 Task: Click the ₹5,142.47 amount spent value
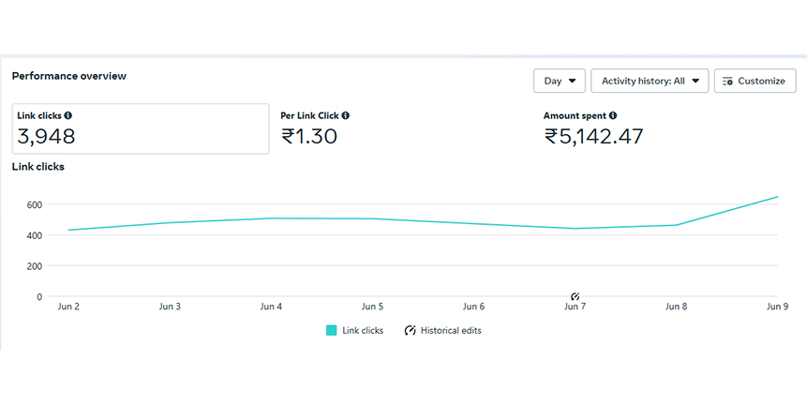[593, 137]
